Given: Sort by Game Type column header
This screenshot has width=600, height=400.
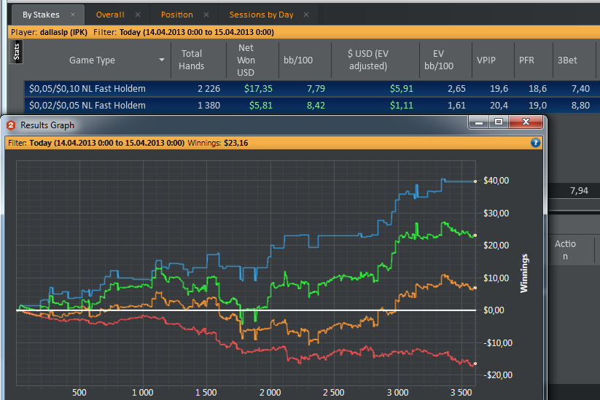Looking at the screenshot, I should tap(92, 60).
